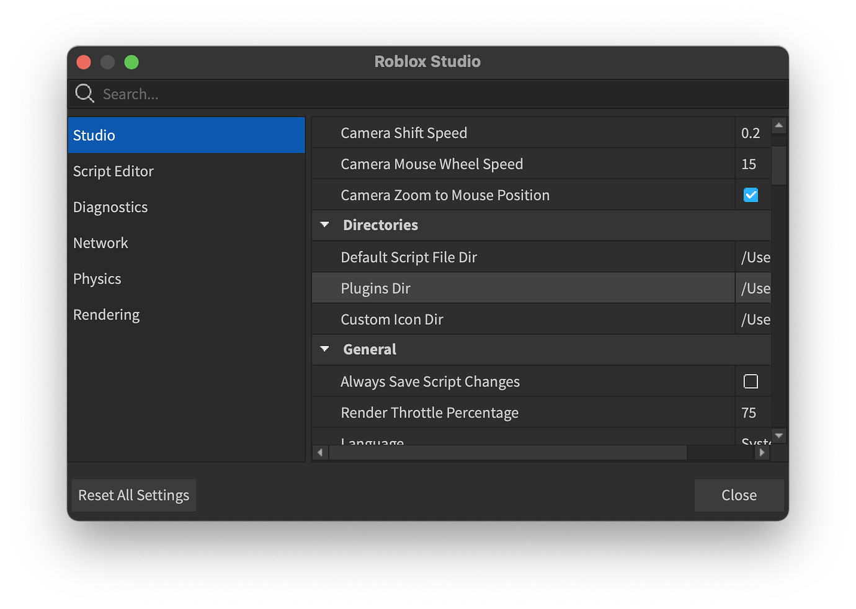Click the horizontal scrollbar right arrow
The height and width of the screenshot is (609, 856).
tap(762, 452)
